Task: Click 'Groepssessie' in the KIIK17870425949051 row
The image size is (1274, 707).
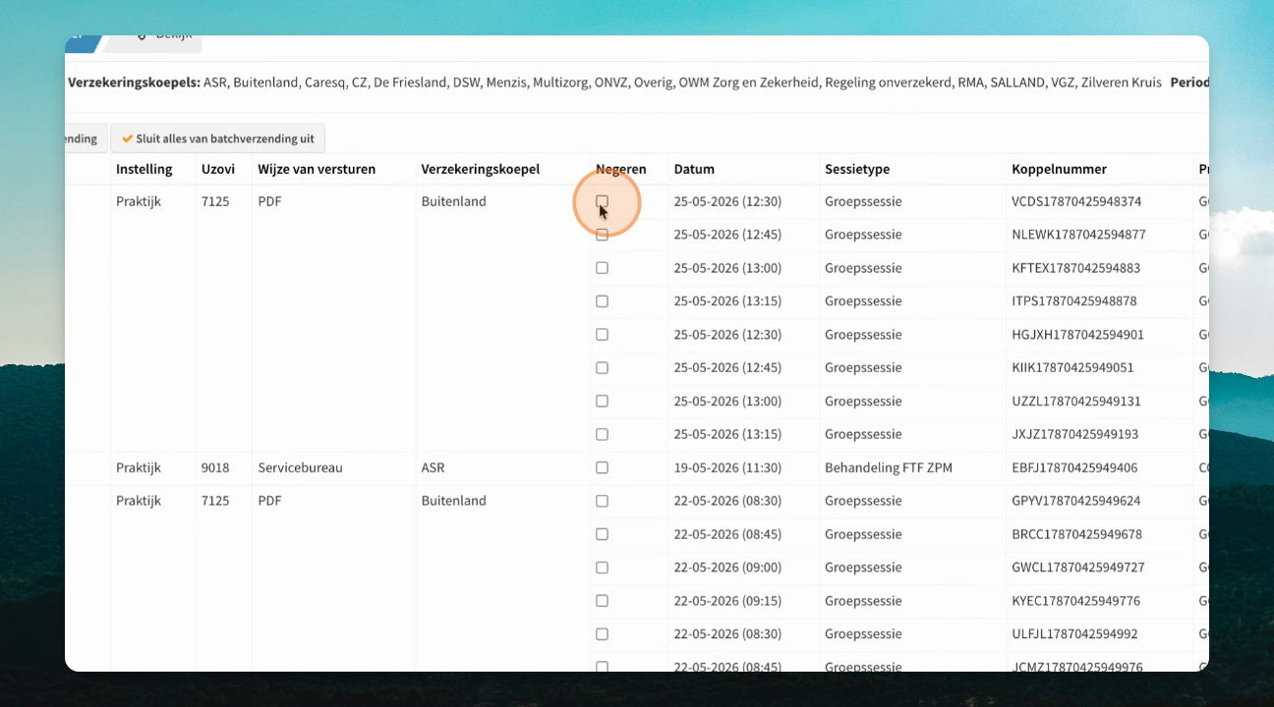Action: pyautogui.click(x=863, y=368)
